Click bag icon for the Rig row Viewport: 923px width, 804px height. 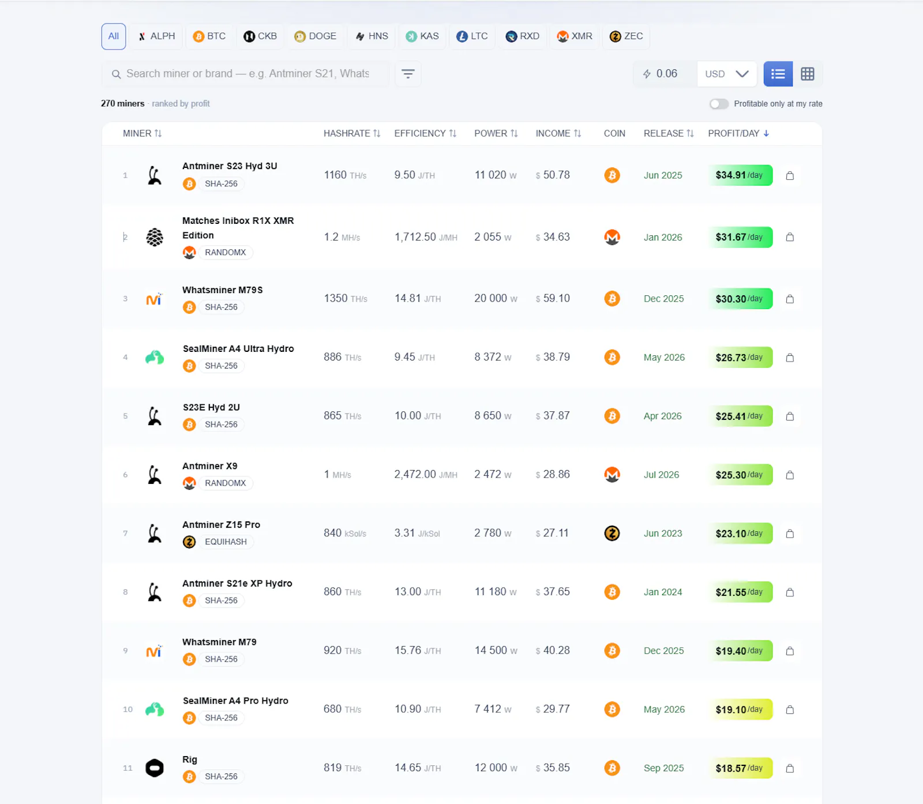point(790,768)
